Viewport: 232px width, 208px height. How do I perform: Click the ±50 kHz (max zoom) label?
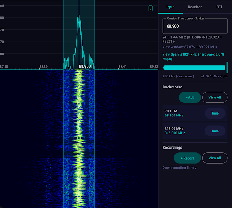click(x=179, y=76)
